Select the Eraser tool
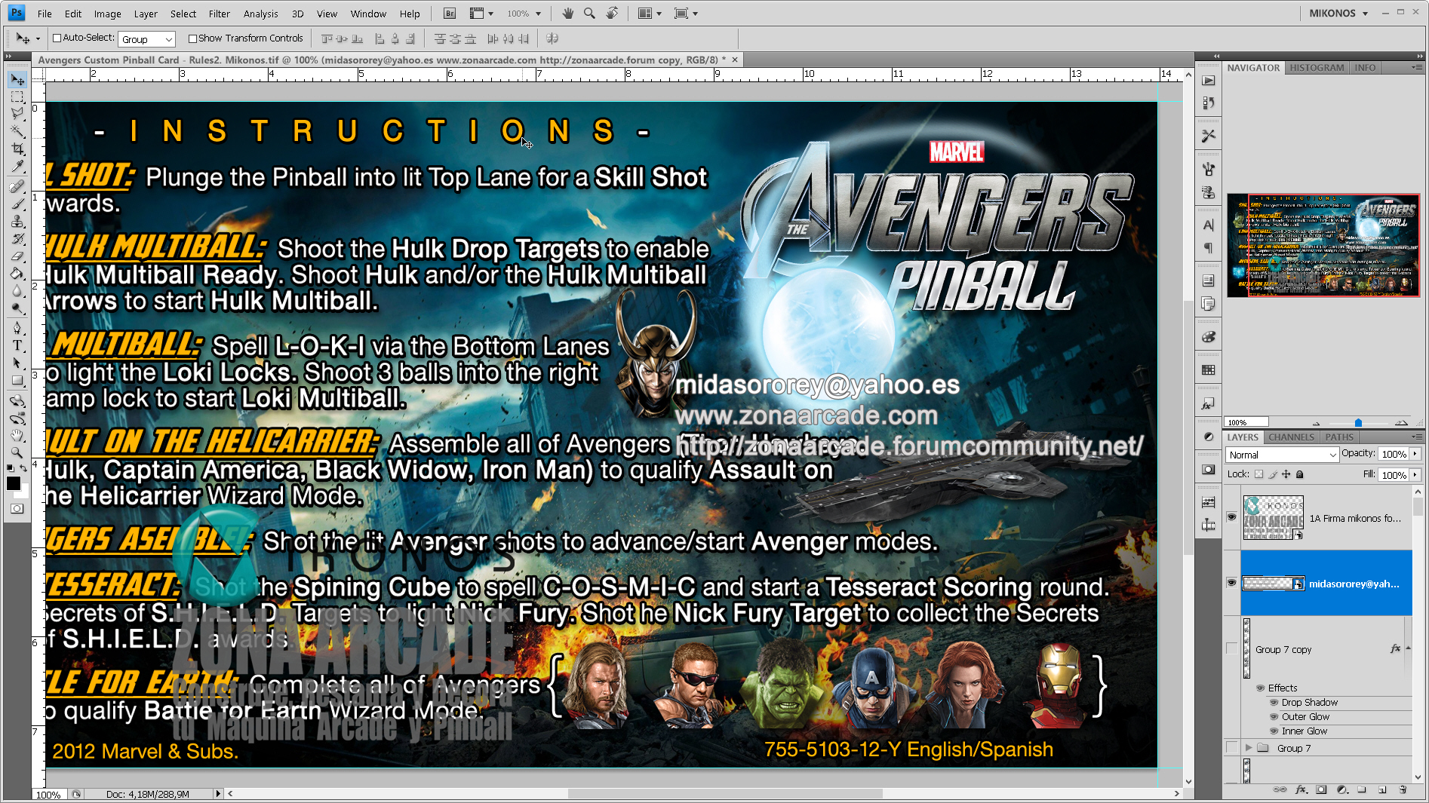Screen dimensions: 1429x803 17,256
